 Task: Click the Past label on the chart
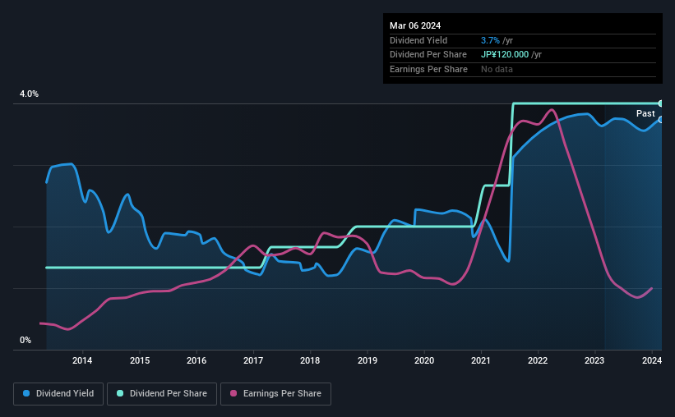[x=645, y=113]
